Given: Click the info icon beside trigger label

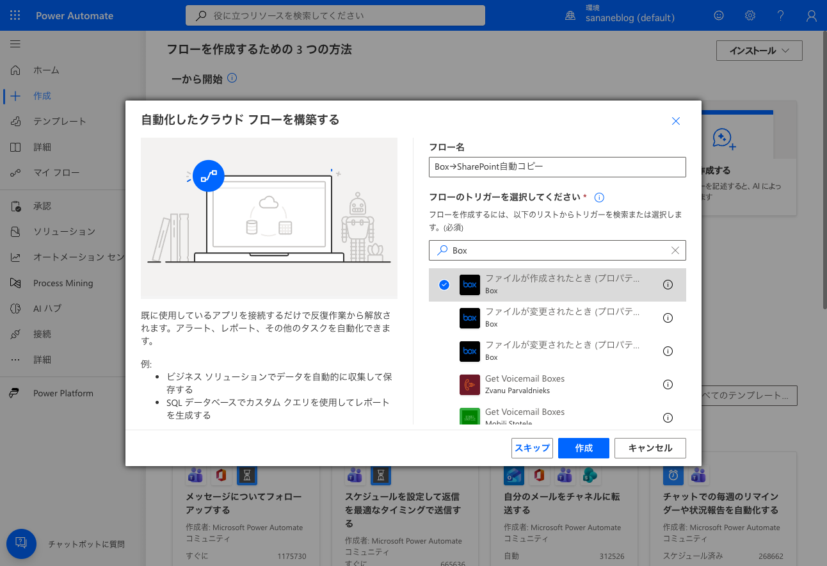Looking at the screenshot, I should pyautogui.click(x=600, y=197).
